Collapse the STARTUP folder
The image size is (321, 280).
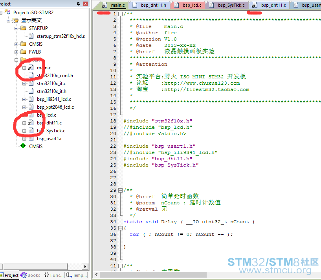pyautogui.click(x=17, y=28)
